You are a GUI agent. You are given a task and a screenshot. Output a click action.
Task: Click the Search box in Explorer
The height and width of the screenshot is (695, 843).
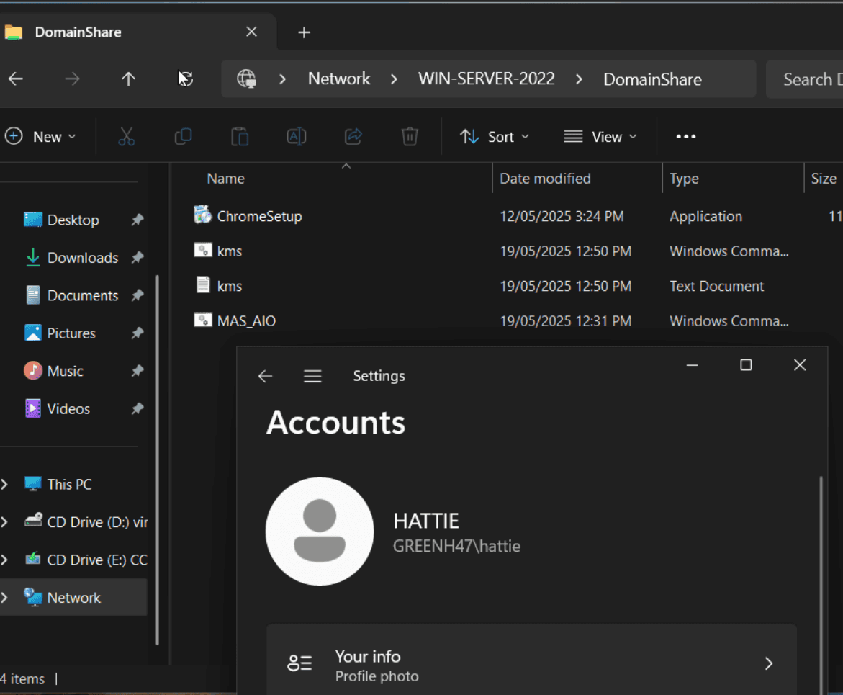tap(804, 80)
